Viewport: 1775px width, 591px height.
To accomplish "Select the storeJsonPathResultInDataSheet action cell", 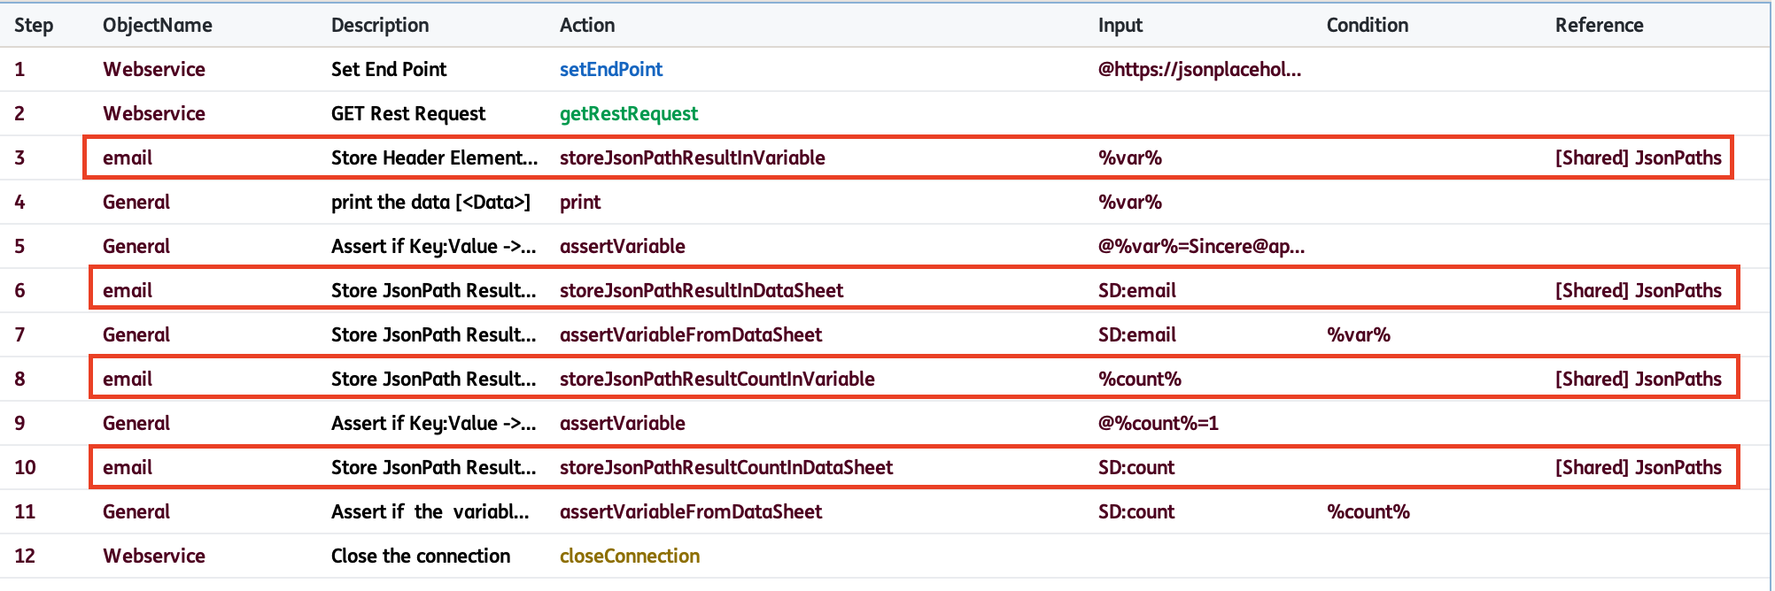I will click(701, 290).
